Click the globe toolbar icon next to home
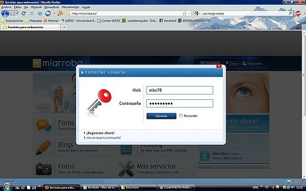 48,13
